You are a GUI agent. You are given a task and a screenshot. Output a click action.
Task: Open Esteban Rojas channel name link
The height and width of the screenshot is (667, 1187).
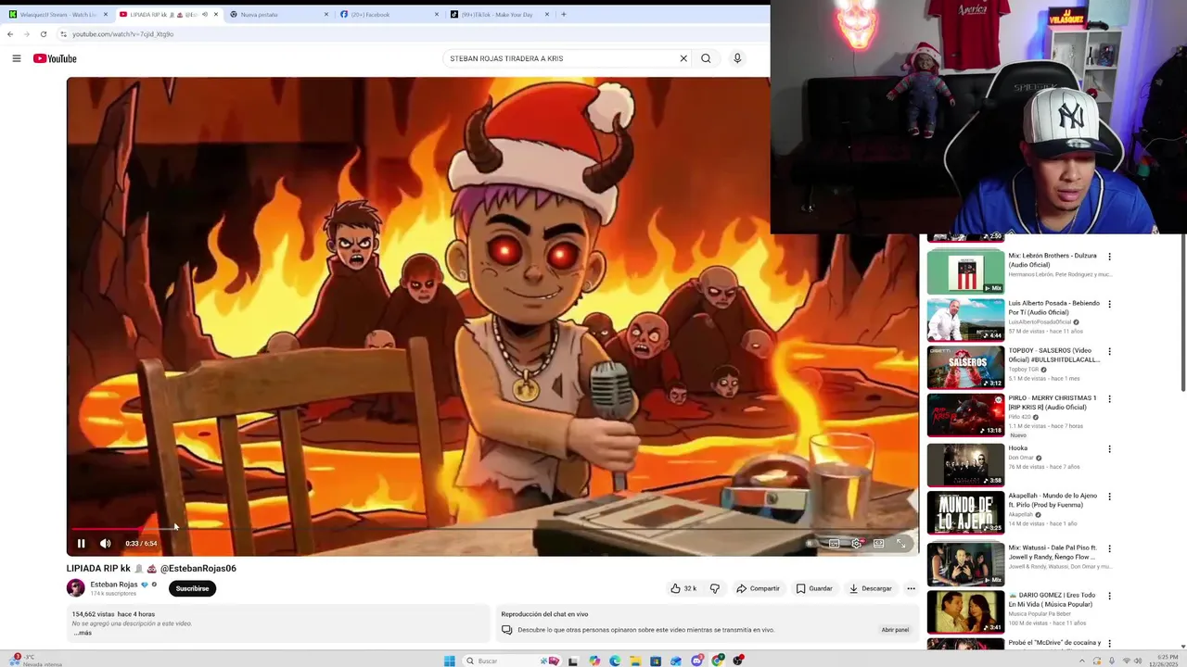point(113,585)
